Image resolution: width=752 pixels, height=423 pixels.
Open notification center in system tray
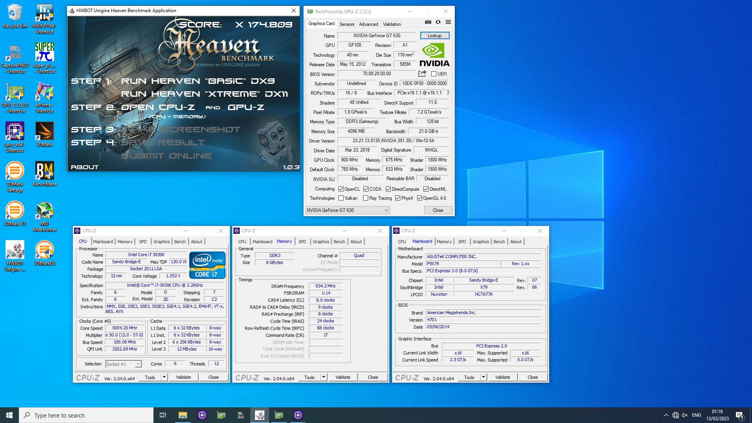click(739, 415)
